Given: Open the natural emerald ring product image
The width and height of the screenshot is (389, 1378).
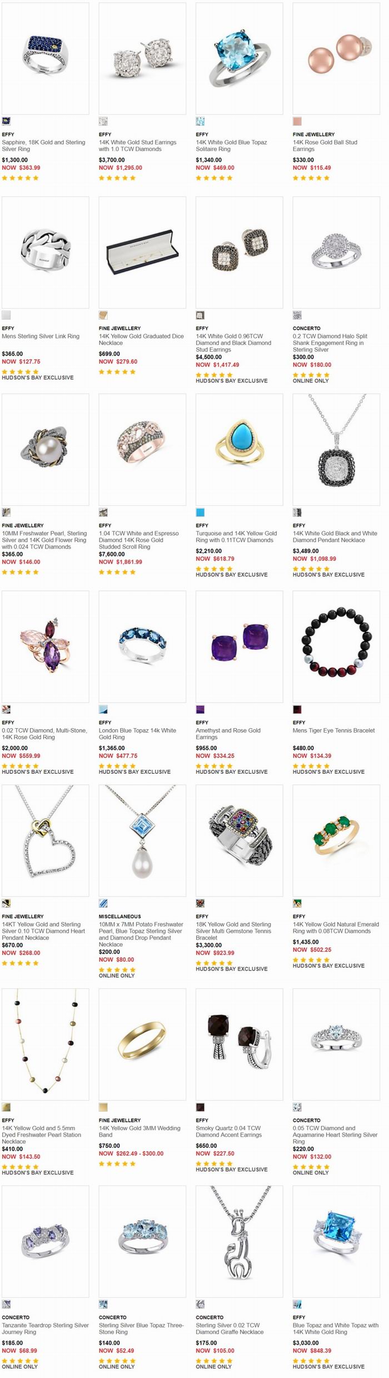Looking at the screenshot, I should [x=336, y=840].
